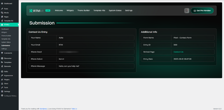Click the Form Name label
This screenshot has width=224, height=110.
pos(149,38)
